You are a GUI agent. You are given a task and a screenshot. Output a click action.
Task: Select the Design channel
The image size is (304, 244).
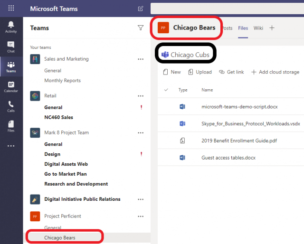coord(52,154)
